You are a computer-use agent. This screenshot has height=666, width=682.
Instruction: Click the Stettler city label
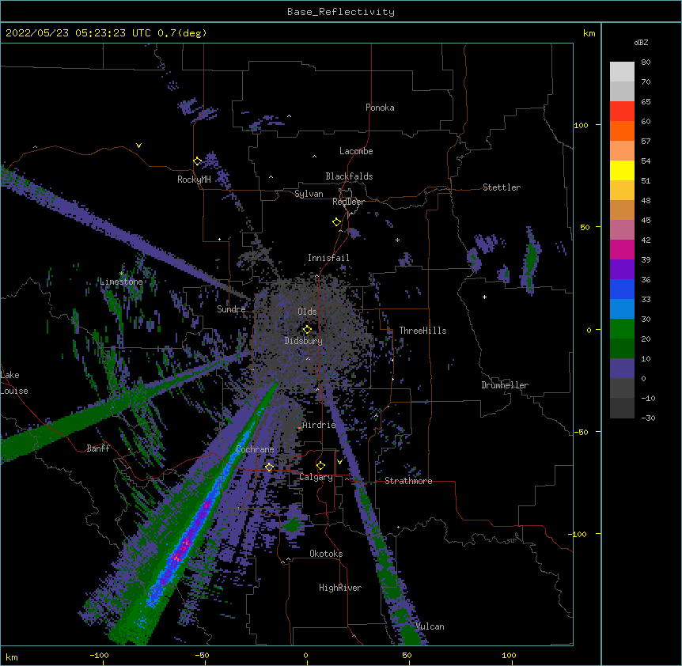[x=502, y=187]
